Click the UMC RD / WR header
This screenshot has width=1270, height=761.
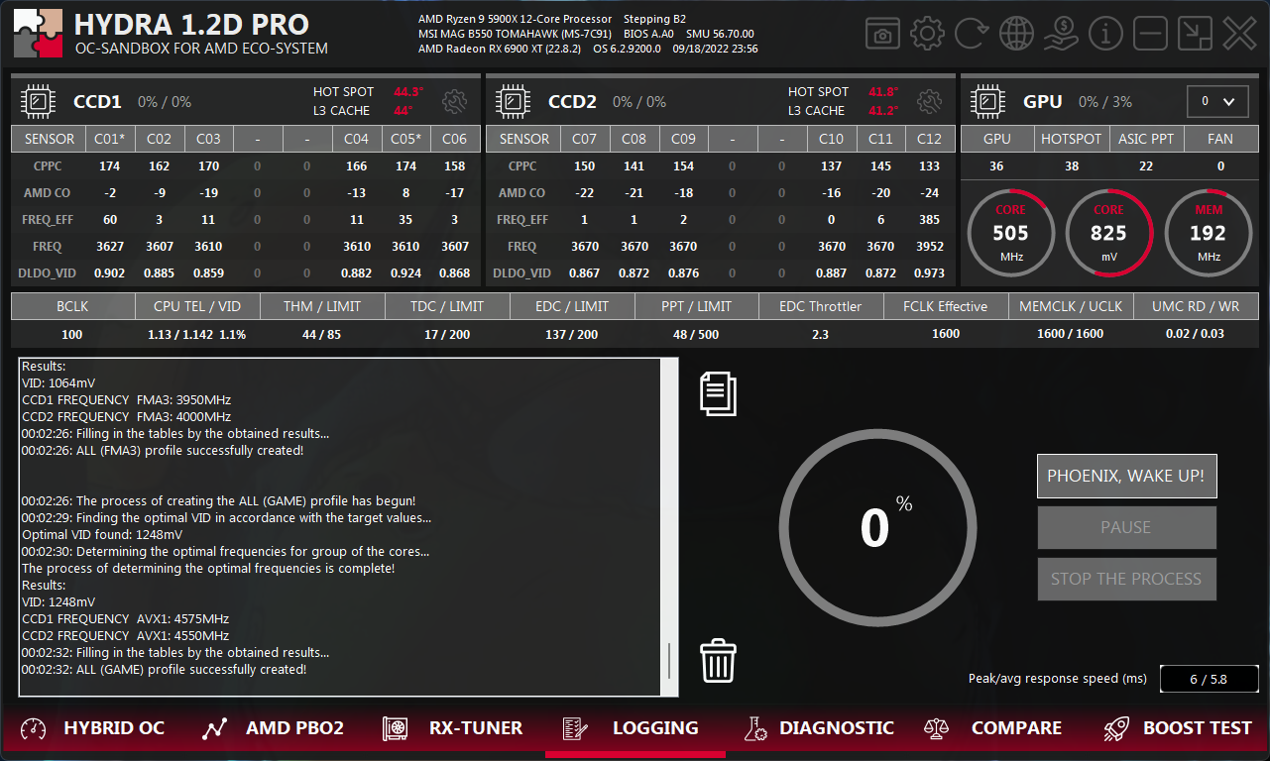point(1196,306)
